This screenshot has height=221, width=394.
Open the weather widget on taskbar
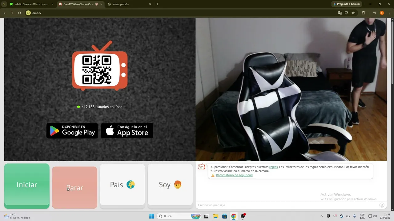(x=17, y=216)
